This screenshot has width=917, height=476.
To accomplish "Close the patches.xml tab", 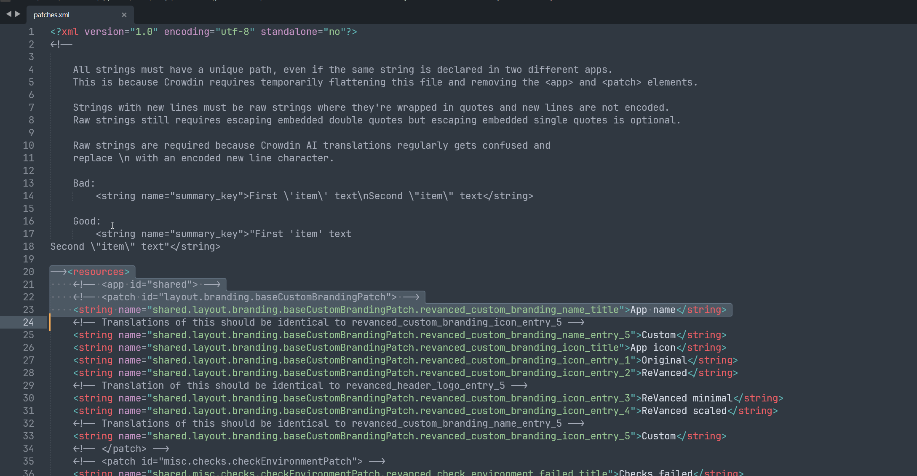I will (124, 15).
